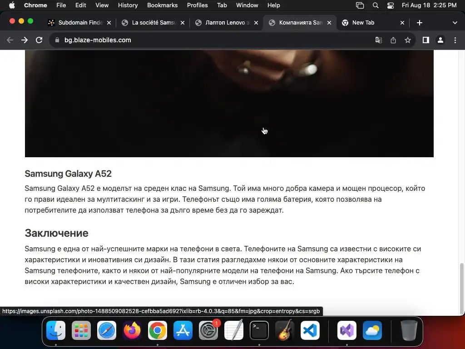This screenshot has height=349, width=465.
Task: Click the page's vertical scrollbar thumb
Action: coord(461,288)
